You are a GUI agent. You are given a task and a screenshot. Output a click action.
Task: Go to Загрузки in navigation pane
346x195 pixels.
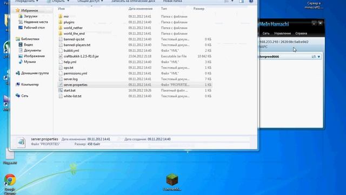tap(28, 16)
